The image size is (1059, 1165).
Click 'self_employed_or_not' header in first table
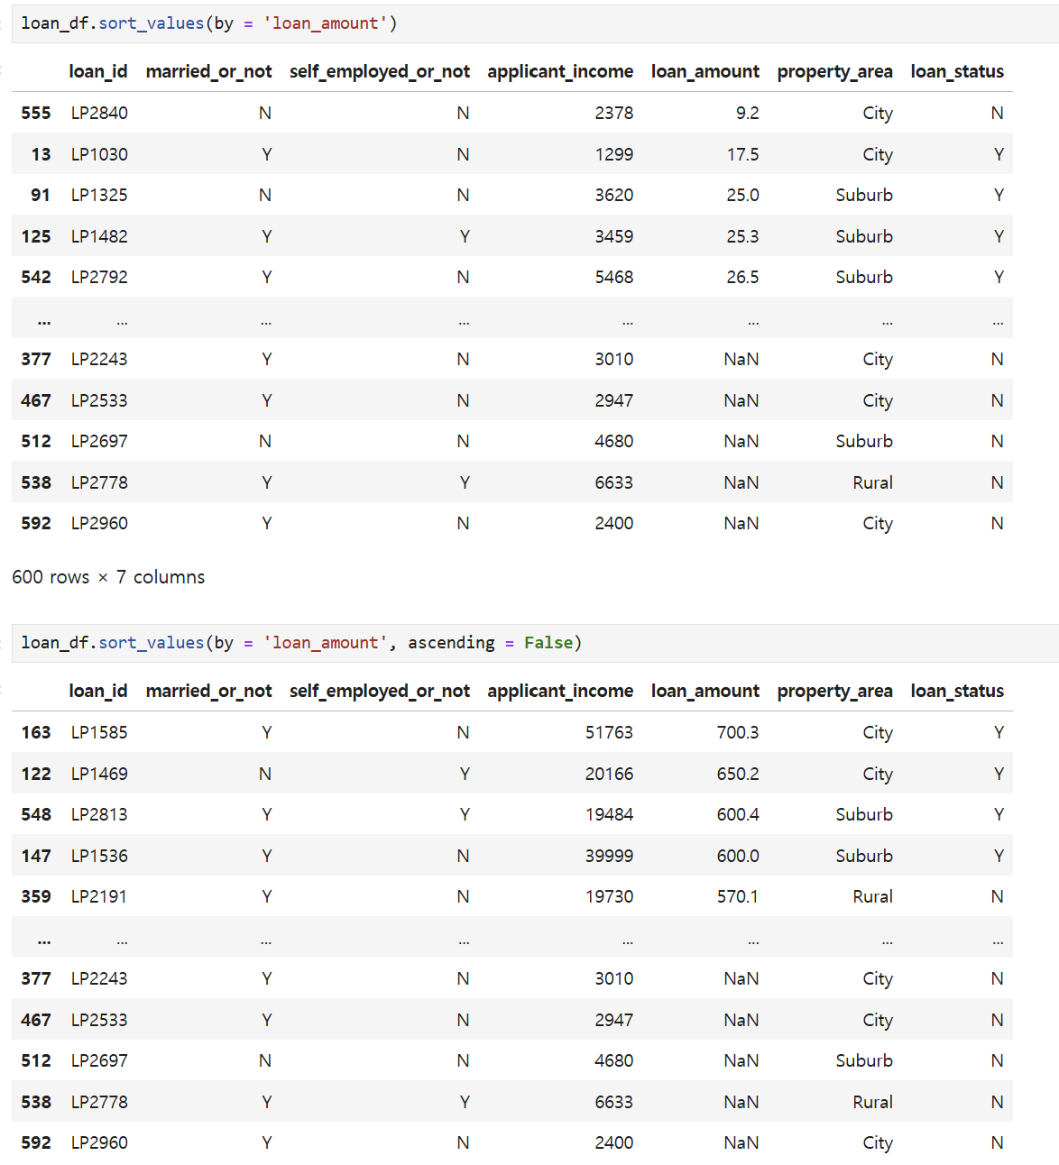pyautogui.click(x=380, y=71)
